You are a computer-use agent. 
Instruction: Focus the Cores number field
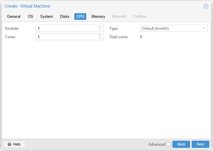click(x=66, y=37)
